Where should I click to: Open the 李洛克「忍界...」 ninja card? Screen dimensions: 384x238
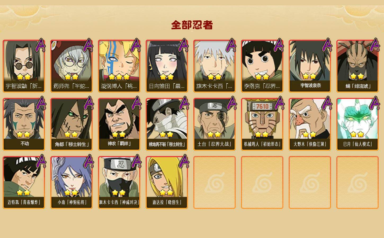(x=262, y=66)
